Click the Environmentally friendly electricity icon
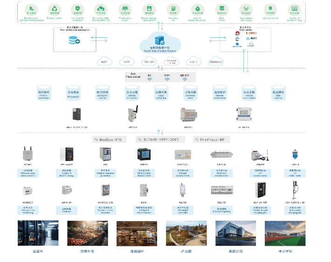Screen dimensions: 331x262 (101, 10)
